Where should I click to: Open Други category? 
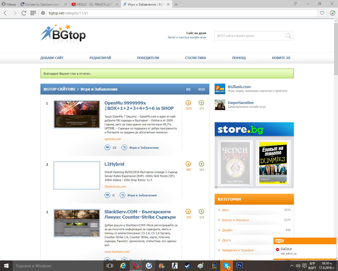(226, 240)
